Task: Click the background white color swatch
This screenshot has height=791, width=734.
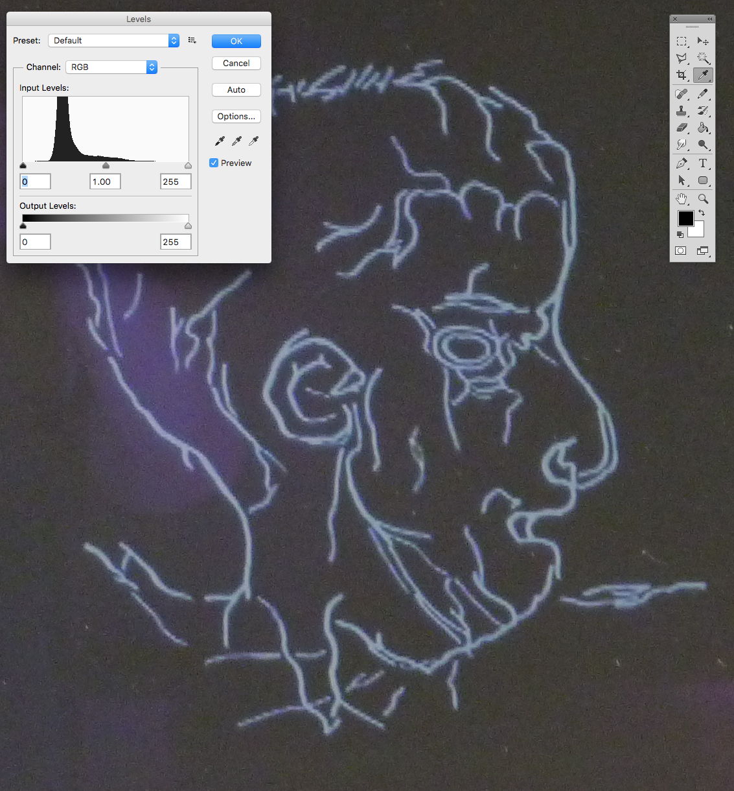Action: [x=698, y=231]
